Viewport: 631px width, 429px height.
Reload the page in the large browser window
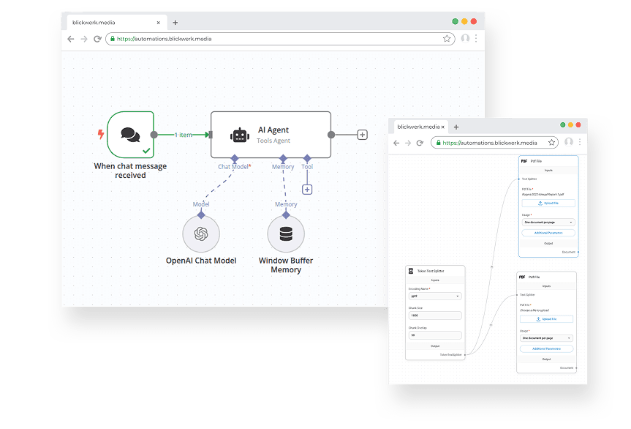[97, 39]
